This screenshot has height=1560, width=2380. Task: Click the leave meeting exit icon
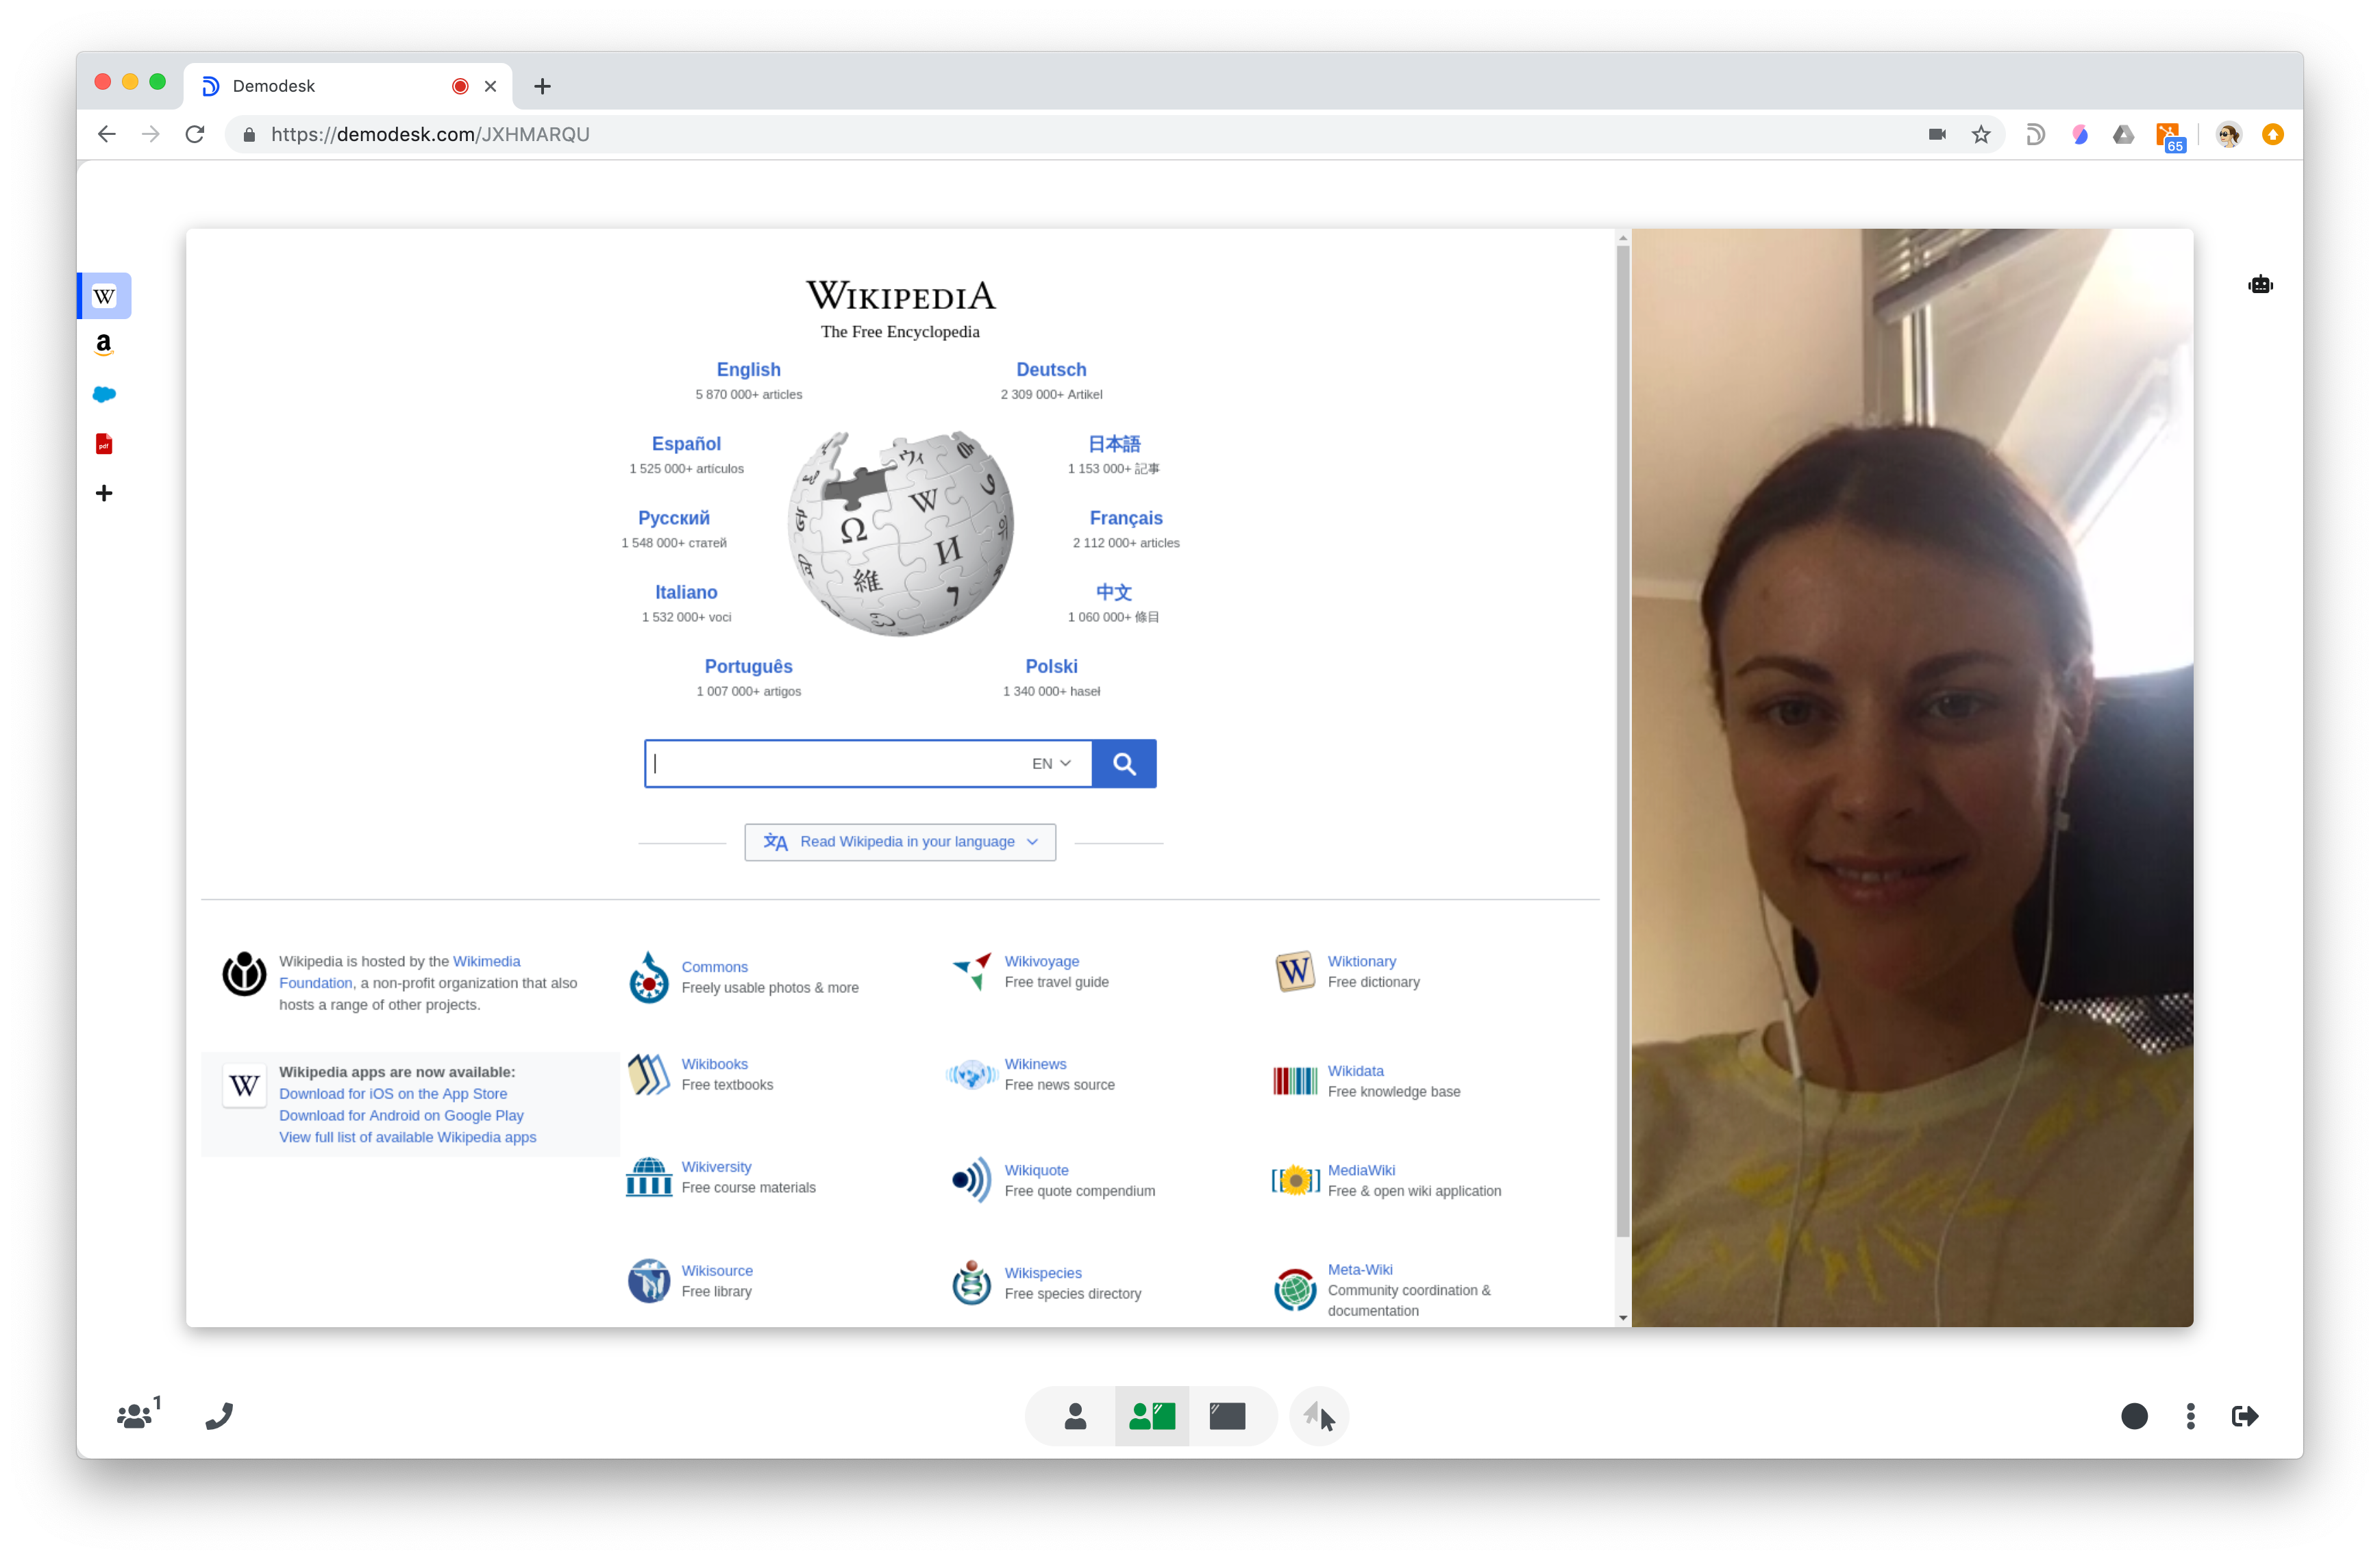click(x=2244, y=1415)
